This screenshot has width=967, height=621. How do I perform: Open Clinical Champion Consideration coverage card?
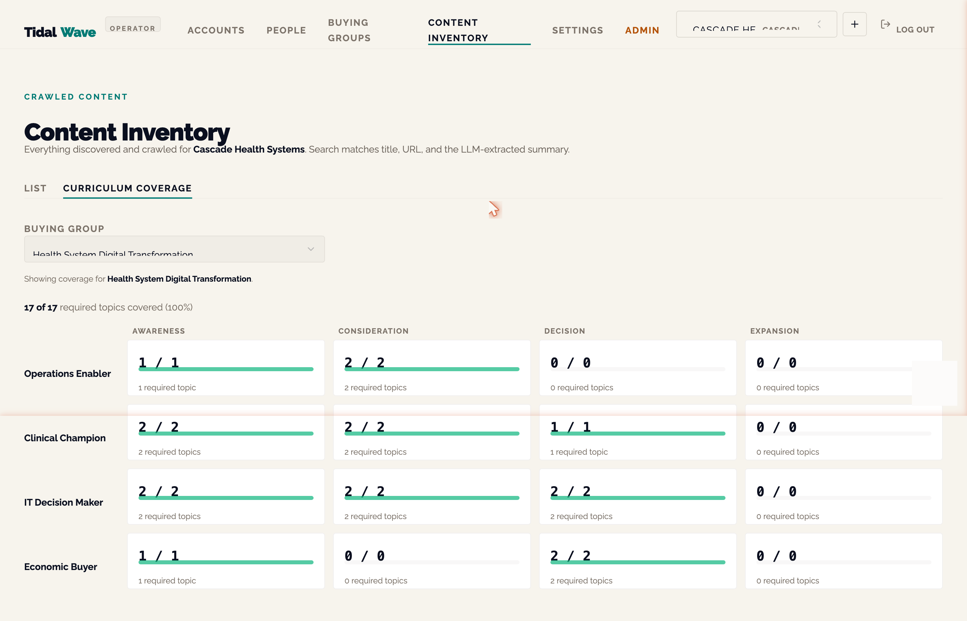point(431,432)
